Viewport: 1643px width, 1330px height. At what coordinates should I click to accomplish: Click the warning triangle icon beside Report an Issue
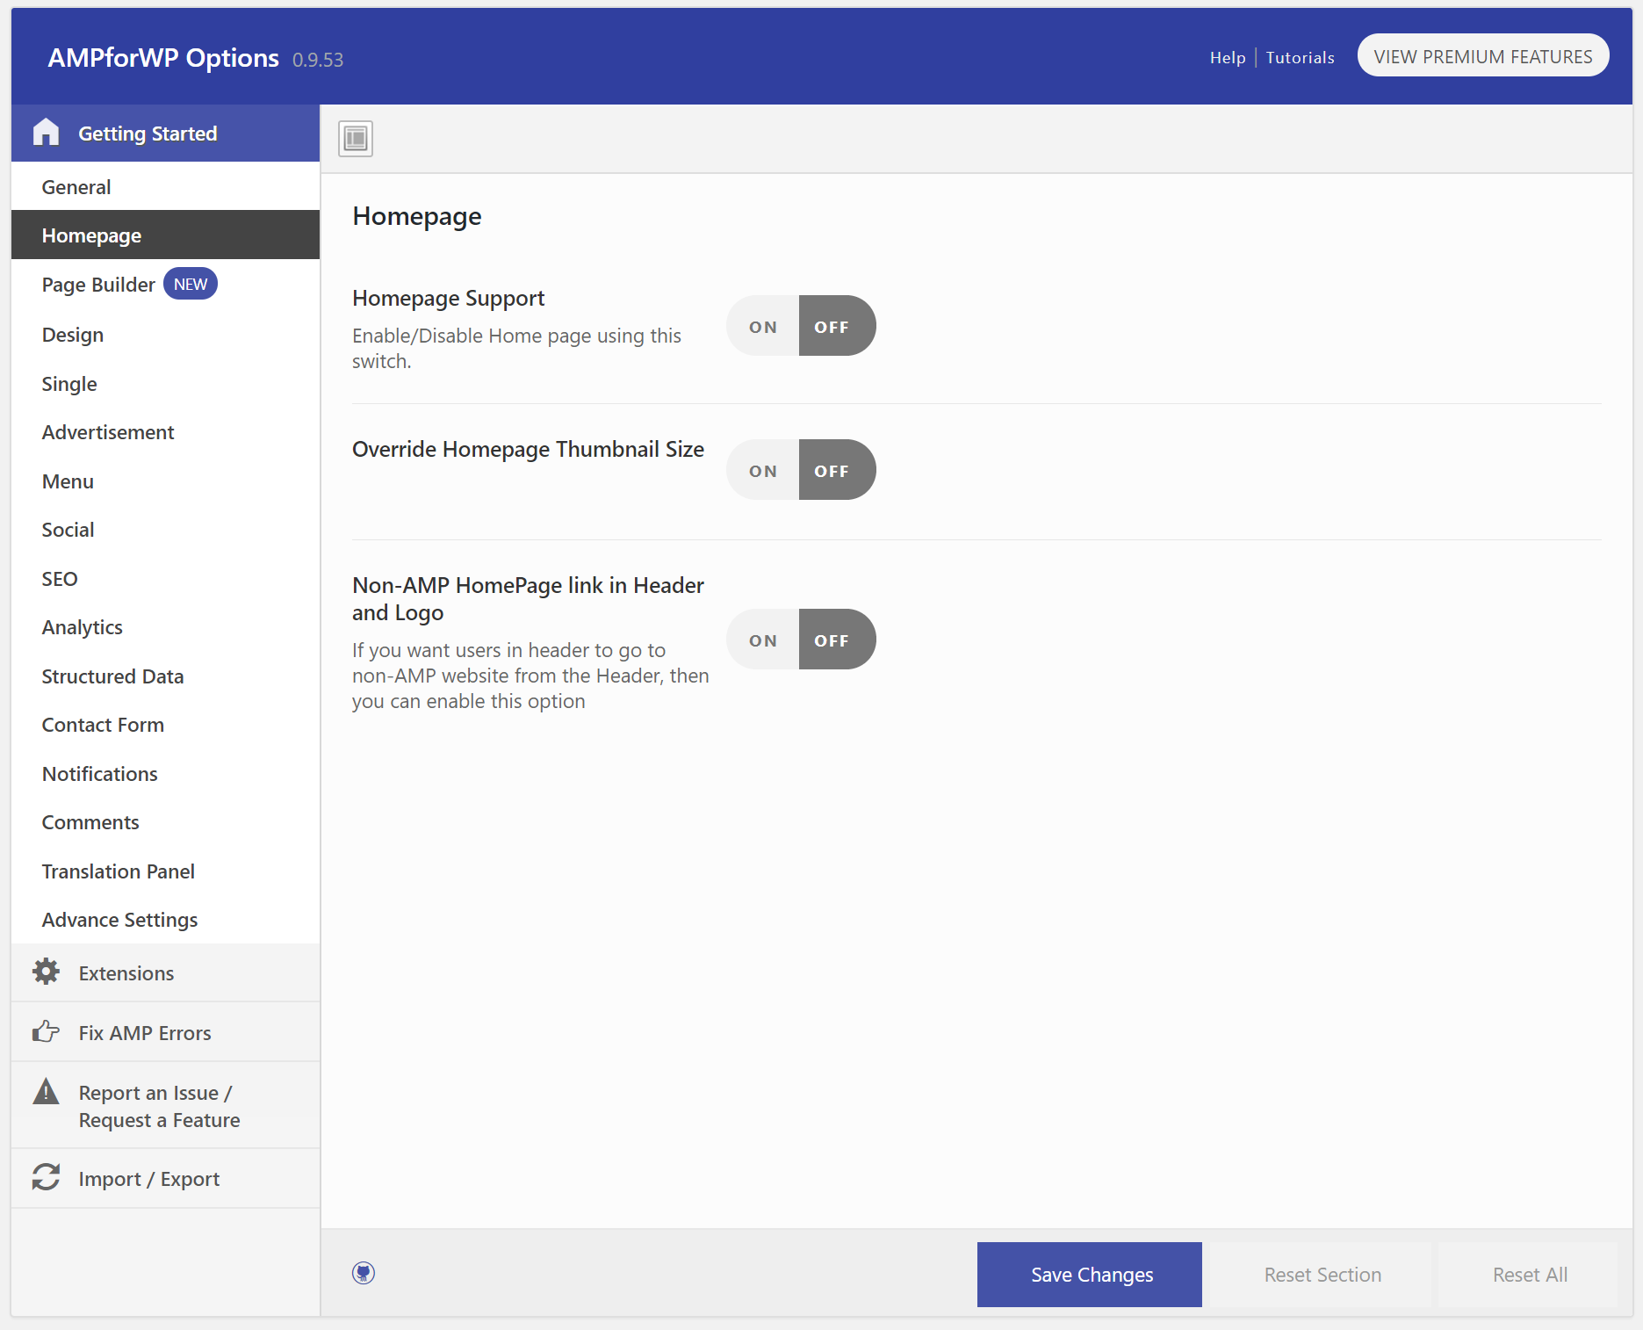tap(46, 1092)
